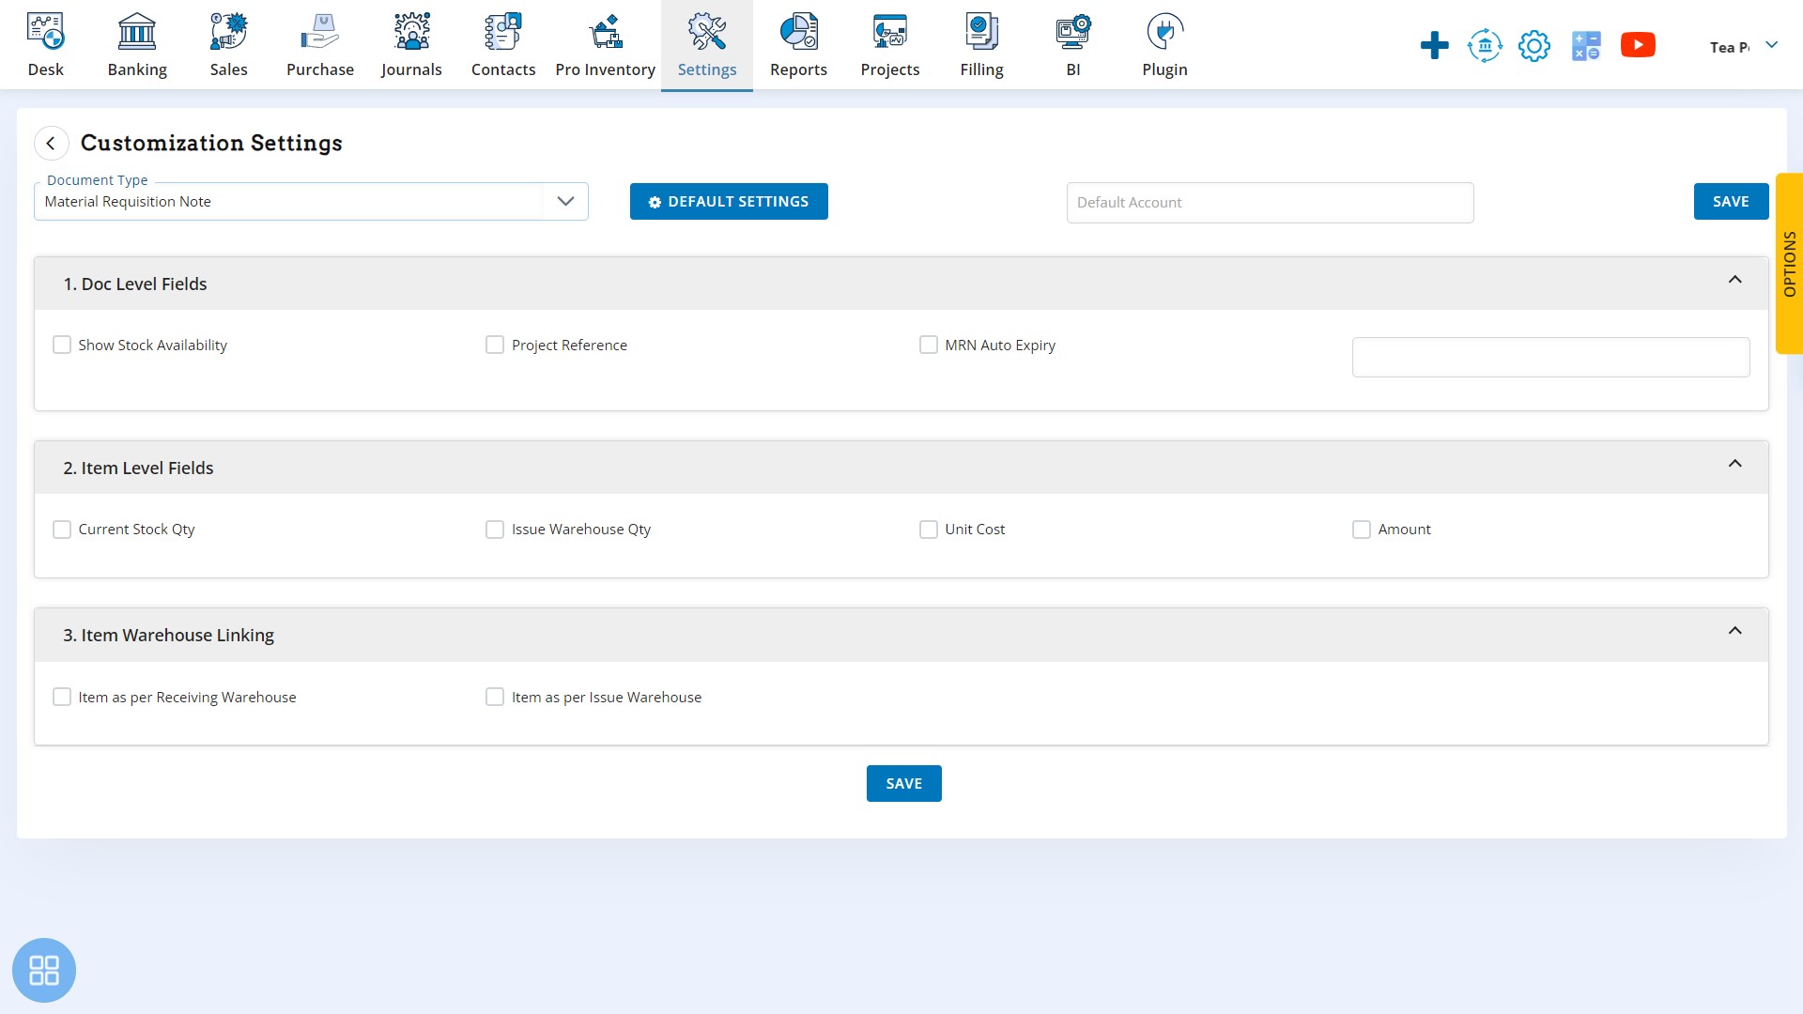Click the Default Account input field

[1270, 201]
